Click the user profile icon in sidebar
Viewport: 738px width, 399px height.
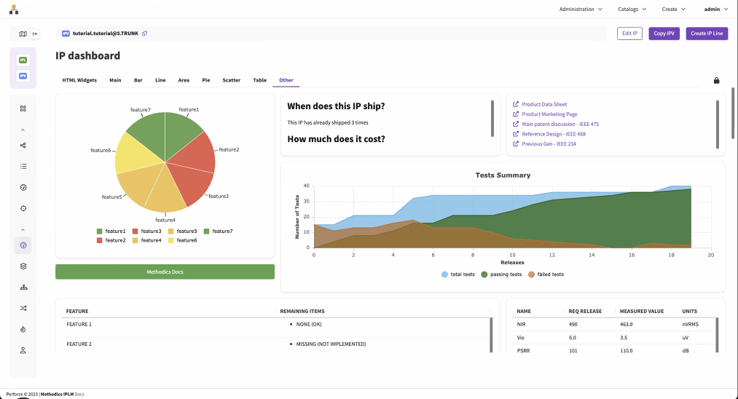pos(23,350)
